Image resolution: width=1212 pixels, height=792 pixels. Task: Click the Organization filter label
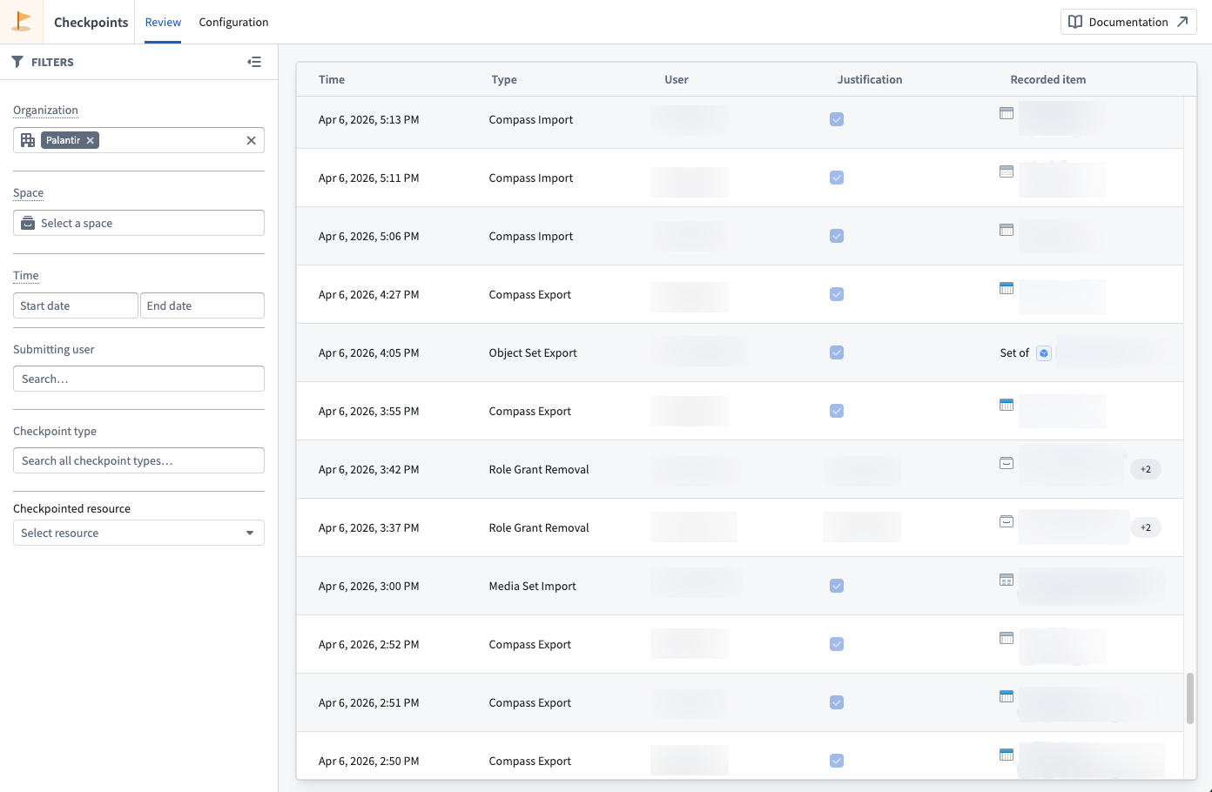pyautogui.click(x=45, y=110)
